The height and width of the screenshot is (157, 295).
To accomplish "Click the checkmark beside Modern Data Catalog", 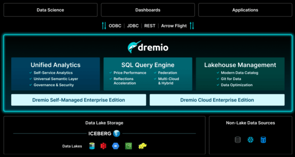I will [x=218, y=73].
